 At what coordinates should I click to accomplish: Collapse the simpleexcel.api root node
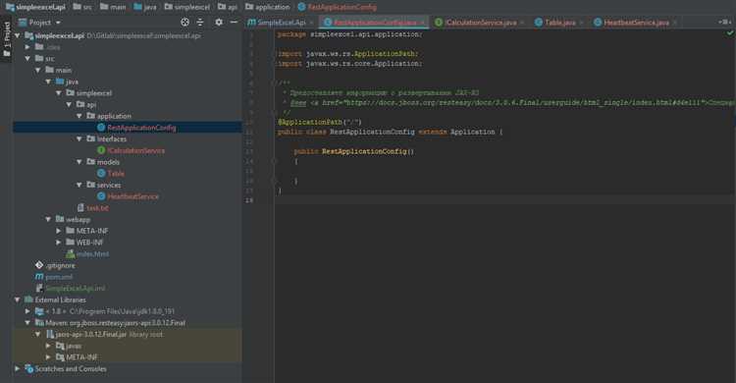tap(18, 35)
